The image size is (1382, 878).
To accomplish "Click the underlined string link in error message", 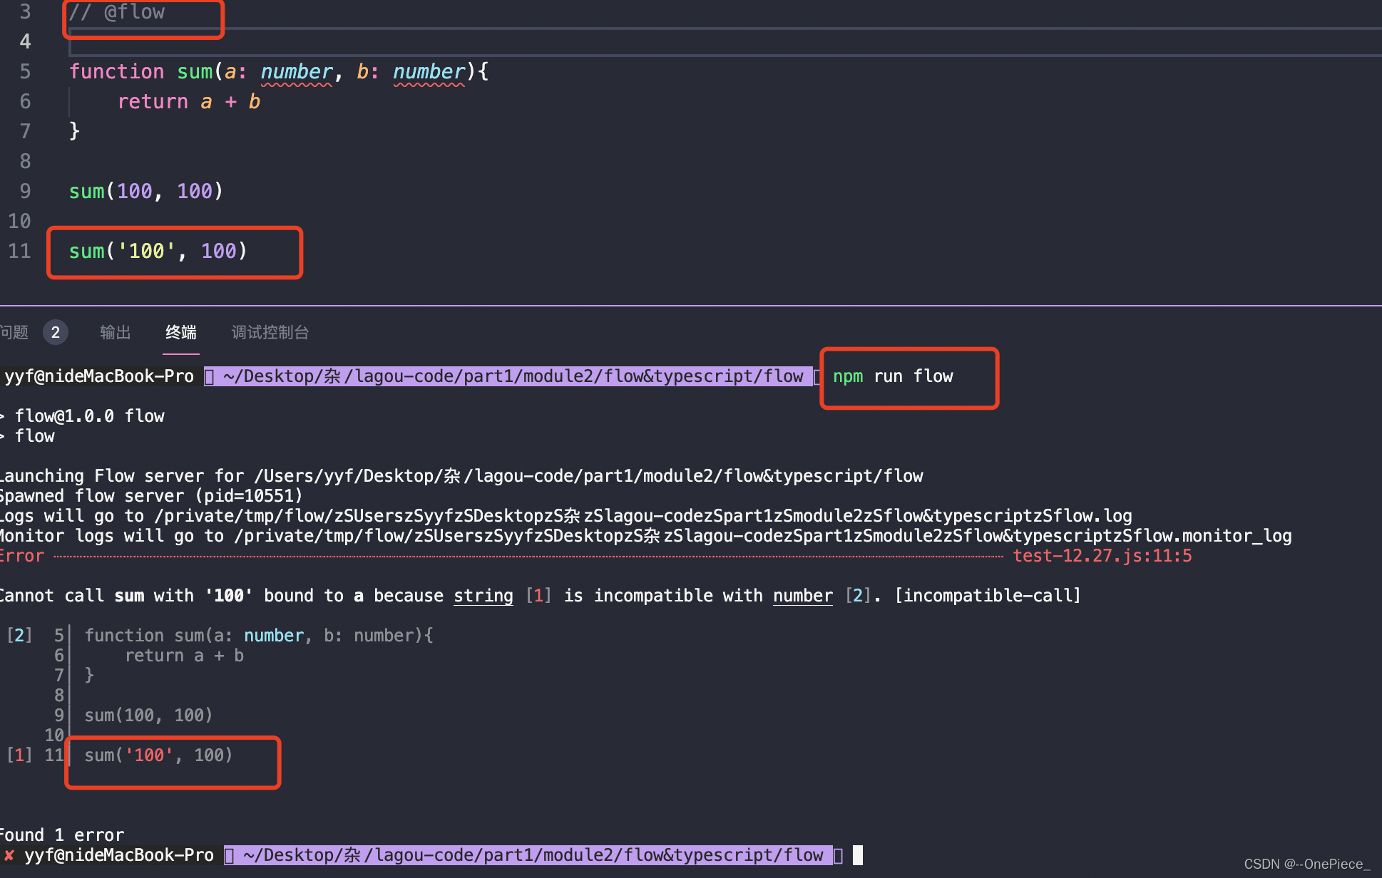I will pyautogui.click(x=483, y=596).
